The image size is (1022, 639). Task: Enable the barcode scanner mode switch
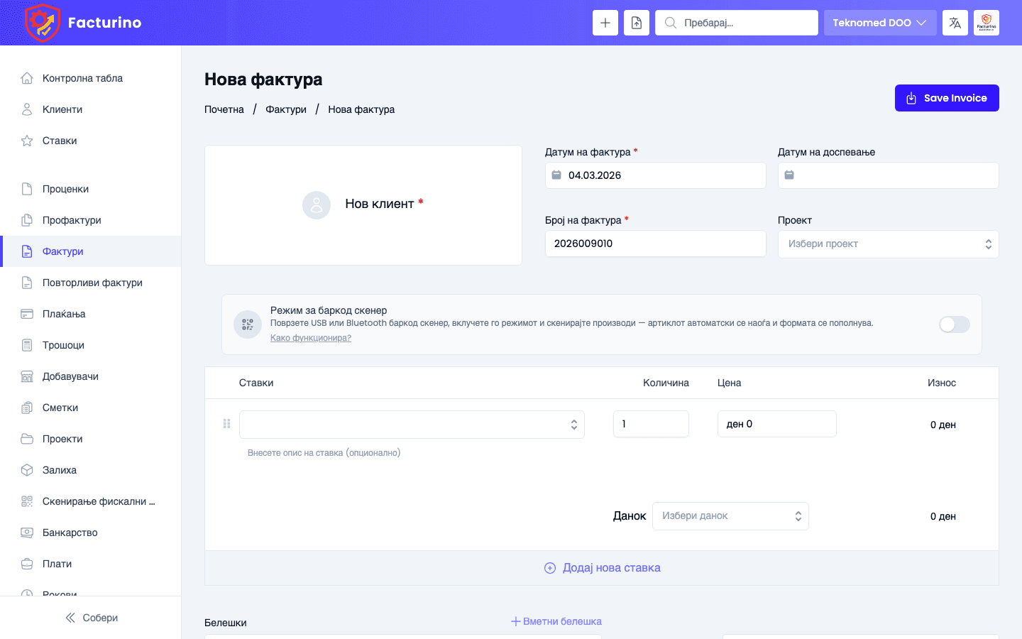(954, 324)
